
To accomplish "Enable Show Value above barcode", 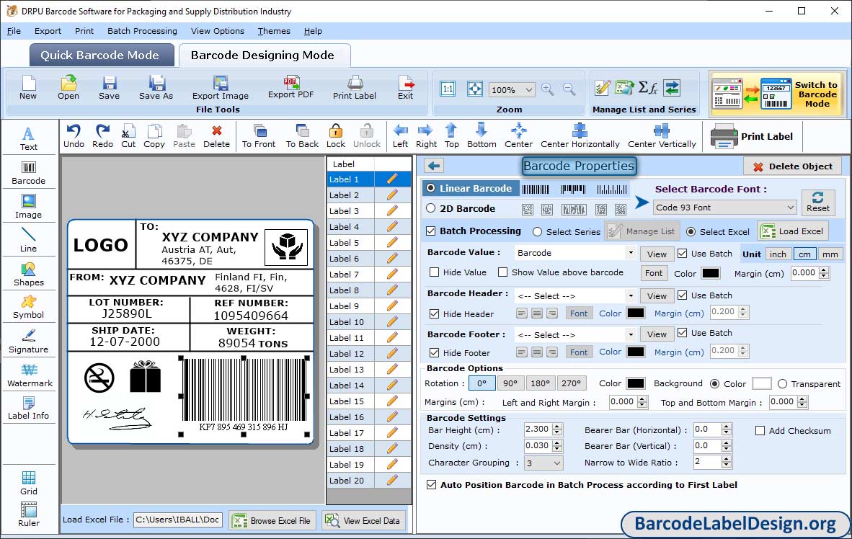I will tap(502, 272).
